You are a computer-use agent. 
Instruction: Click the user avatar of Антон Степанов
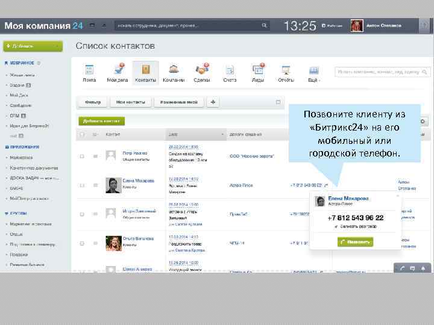tap(357, 26)
